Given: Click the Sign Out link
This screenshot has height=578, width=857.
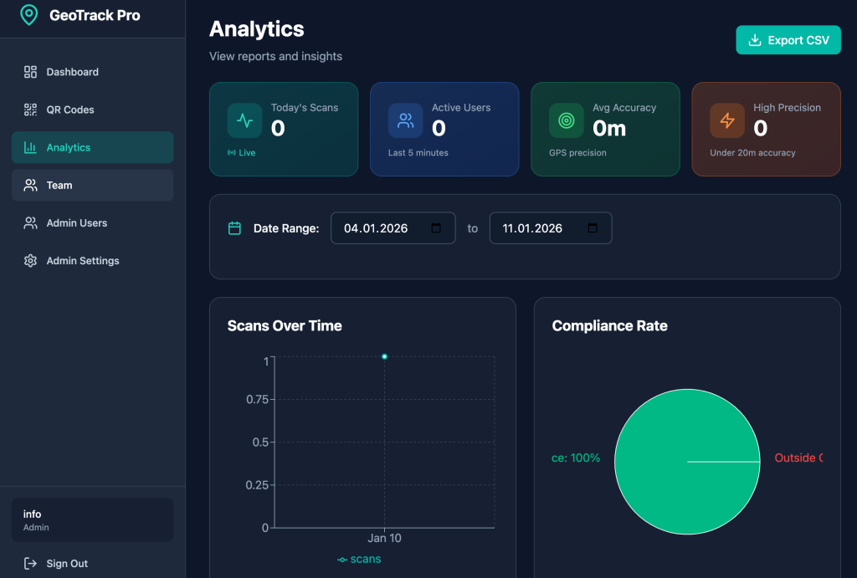Looking at the screenshot, I should point(67,564).
